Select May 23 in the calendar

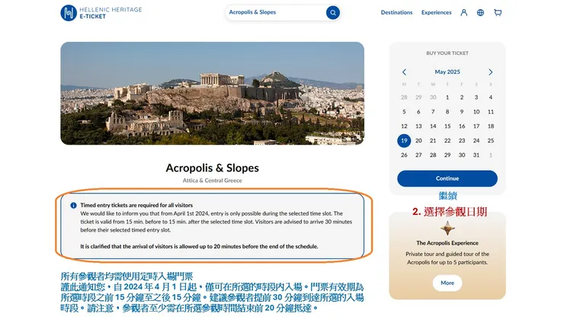coord(461,141)
